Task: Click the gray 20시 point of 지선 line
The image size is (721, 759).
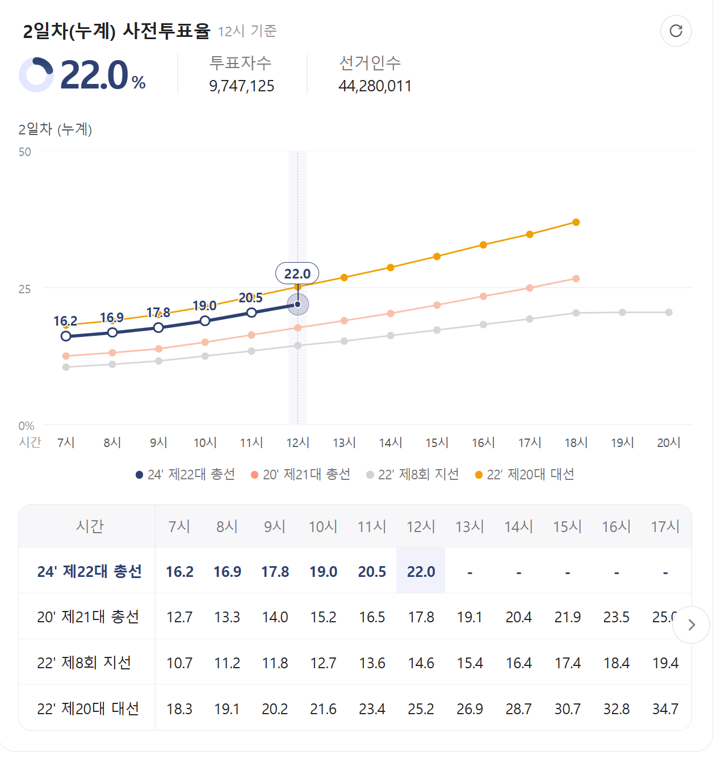Action: pos(669,313)
